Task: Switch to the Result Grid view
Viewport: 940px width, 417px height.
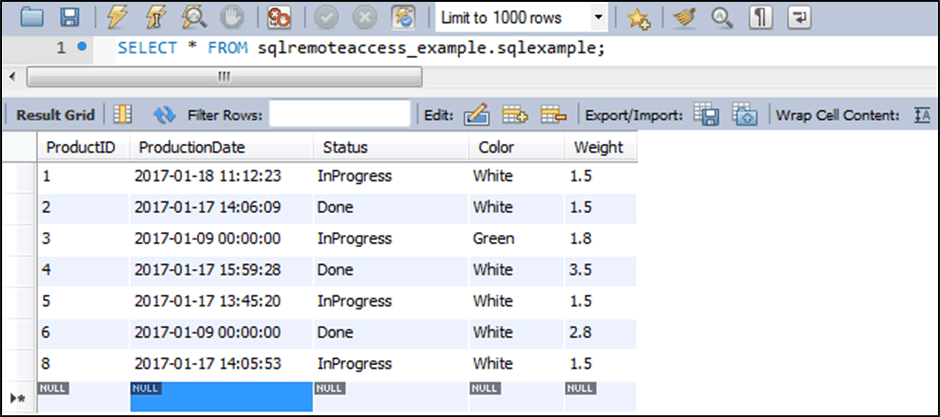Action: 56,115
